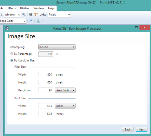Screen dimensions: 151x136
Task: Click the Resampling label
Action: click(17, 47)
